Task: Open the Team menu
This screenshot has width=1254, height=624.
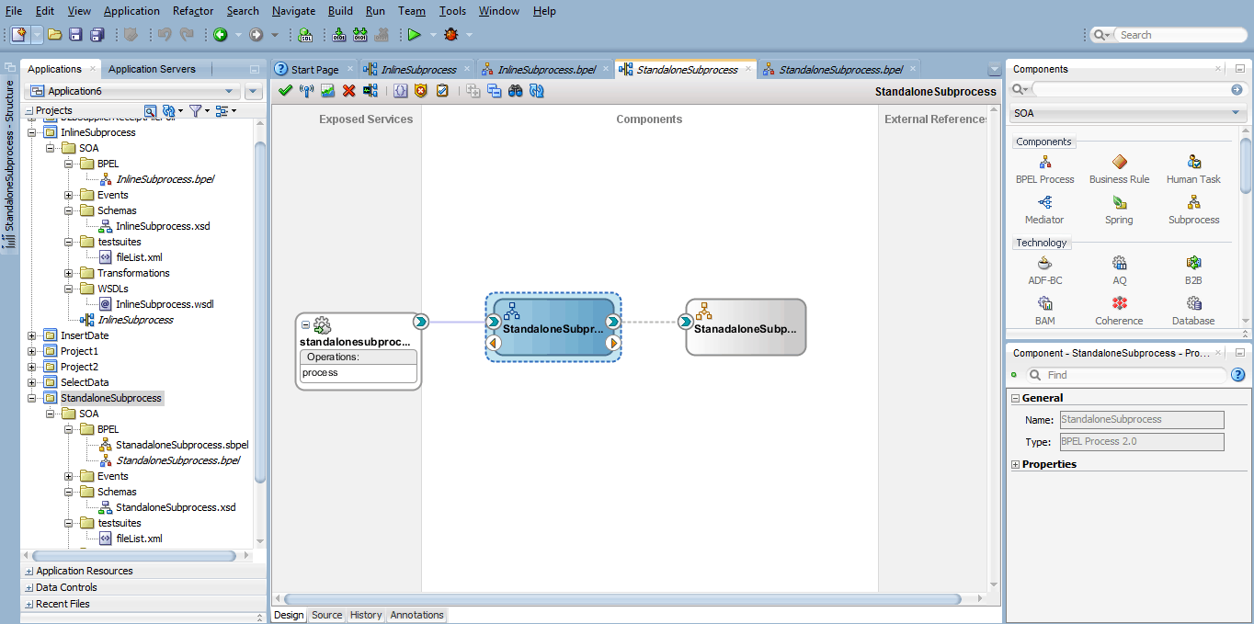Action: (412, 11)
